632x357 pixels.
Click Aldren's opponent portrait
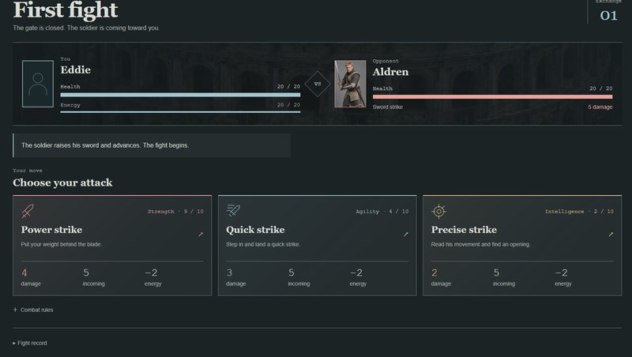click(x=350, y=84)
